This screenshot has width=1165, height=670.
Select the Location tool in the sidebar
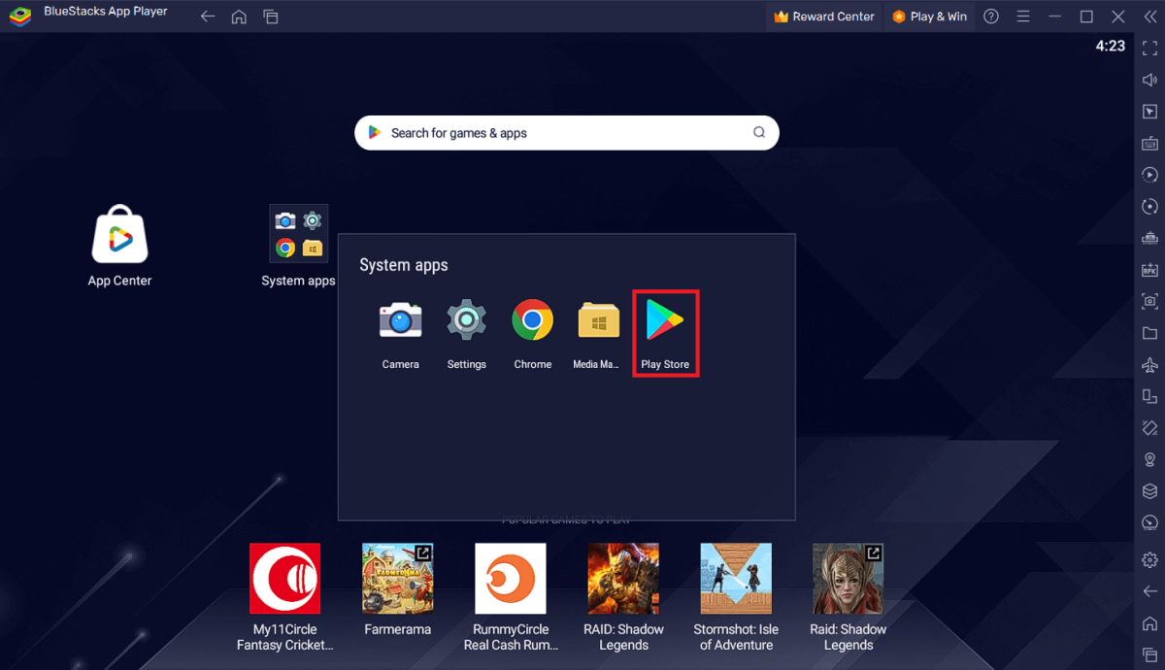(x=1149, y=459)
